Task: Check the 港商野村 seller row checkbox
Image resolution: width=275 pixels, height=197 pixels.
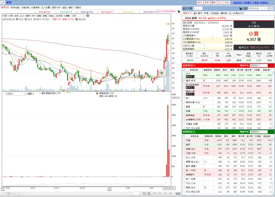Action: tap(184, 174)
